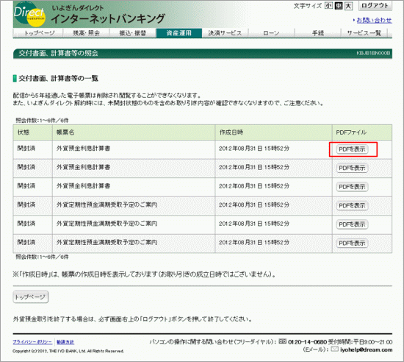Click the 交付書面、計算書等の照会 green title bar
Screen dimensions: 404x362
[x=203, y=54]
